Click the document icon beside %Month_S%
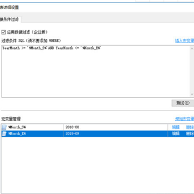The width and height of the screenshot is (194, 194). tap(4, 127)
